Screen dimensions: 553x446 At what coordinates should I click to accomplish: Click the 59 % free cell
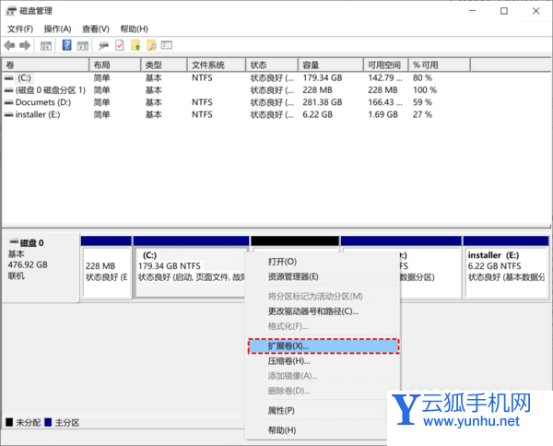pos(422,102)
